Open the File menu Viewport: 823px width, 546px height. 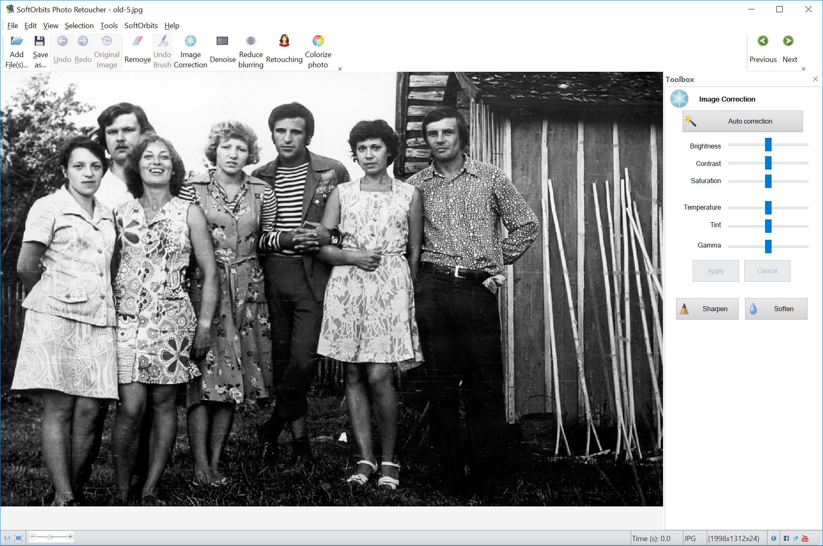point(12,26)
